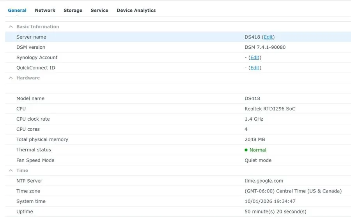The width and height of the screenshot is (351, 217).
Task: Click the Time heading text
Action: coord(22,171)
